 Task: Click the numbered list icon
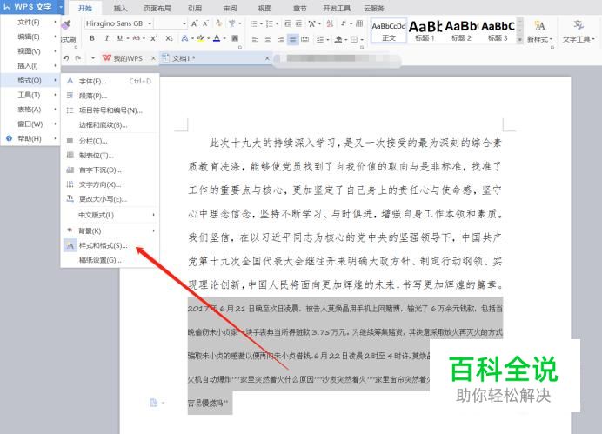coord(269,23)
